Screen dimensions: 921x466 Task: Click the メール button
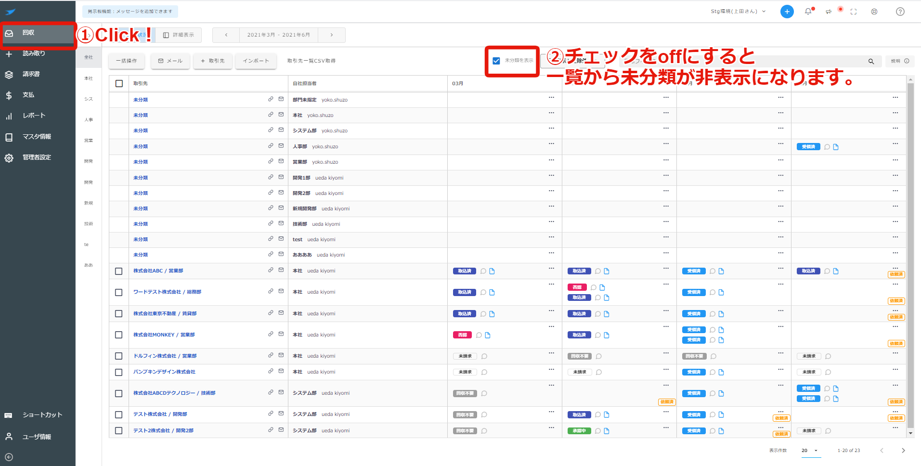[170, 61]
